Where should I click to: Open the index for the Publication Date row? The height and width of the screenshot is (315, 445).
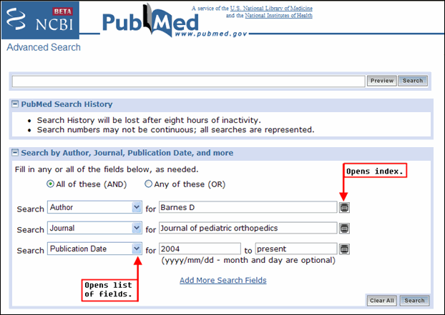[344, 249]
